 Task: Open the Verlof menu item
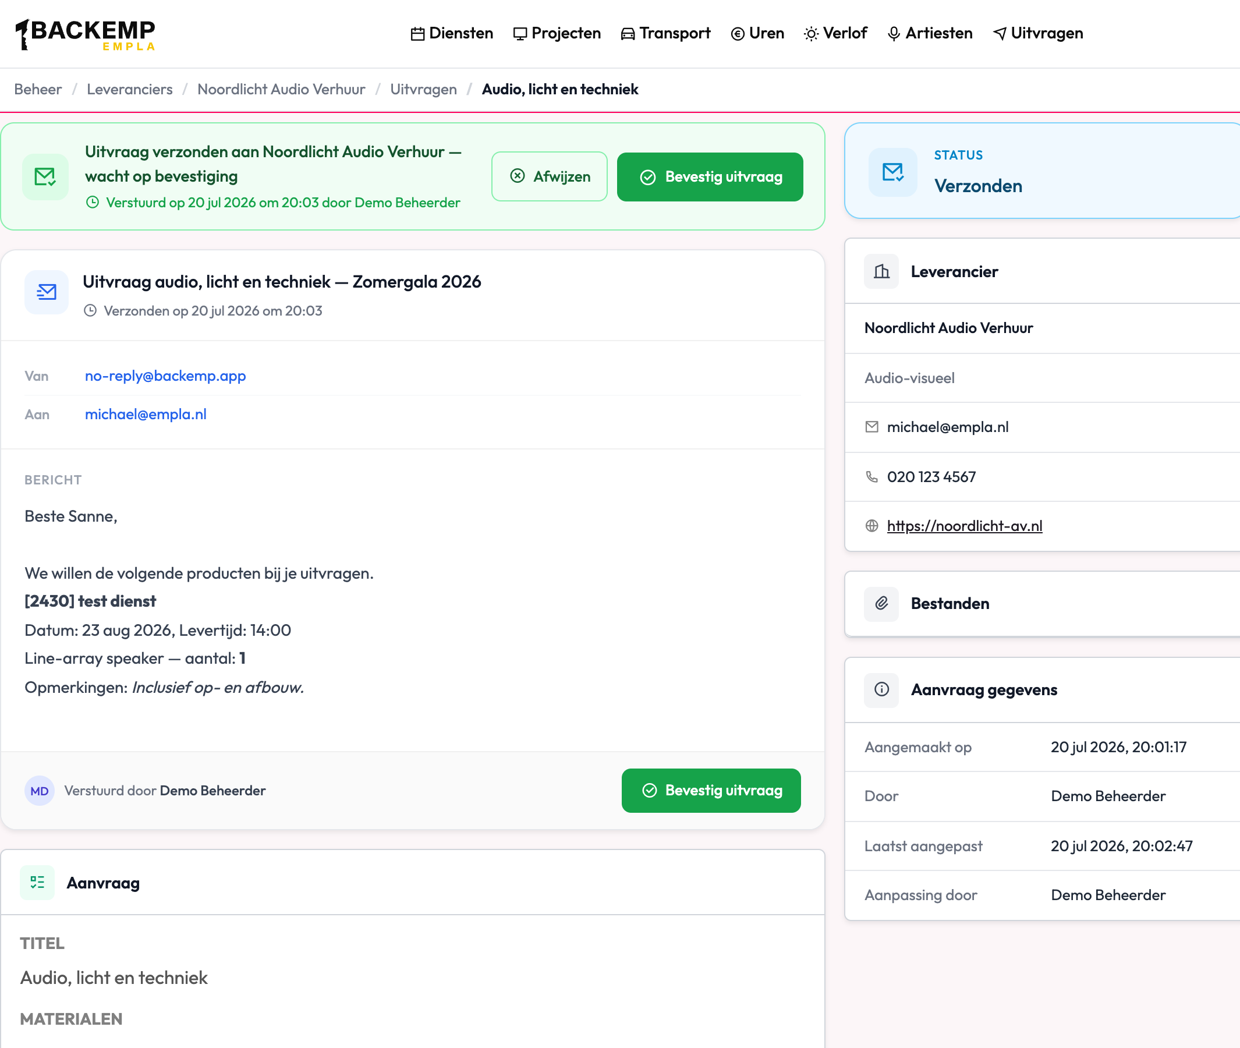tap(835, 33)
